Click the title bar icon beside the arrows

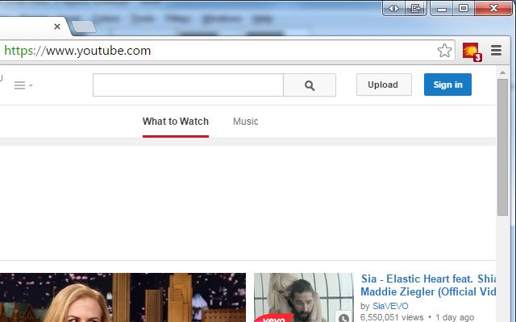pyautogui.click(x=416, y=8)
